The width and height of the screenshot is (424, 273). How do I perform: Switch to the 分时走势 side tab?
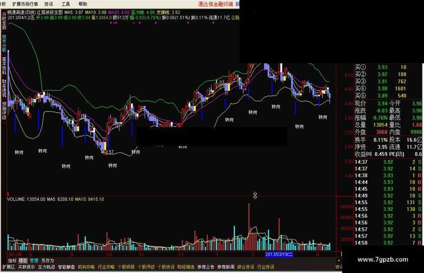[x=4, y=21]
